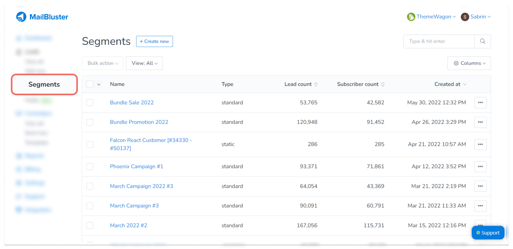The image size is (513, 249).
Task: Expand the Bulk action dropdown
Action: [x=102, y=63]
